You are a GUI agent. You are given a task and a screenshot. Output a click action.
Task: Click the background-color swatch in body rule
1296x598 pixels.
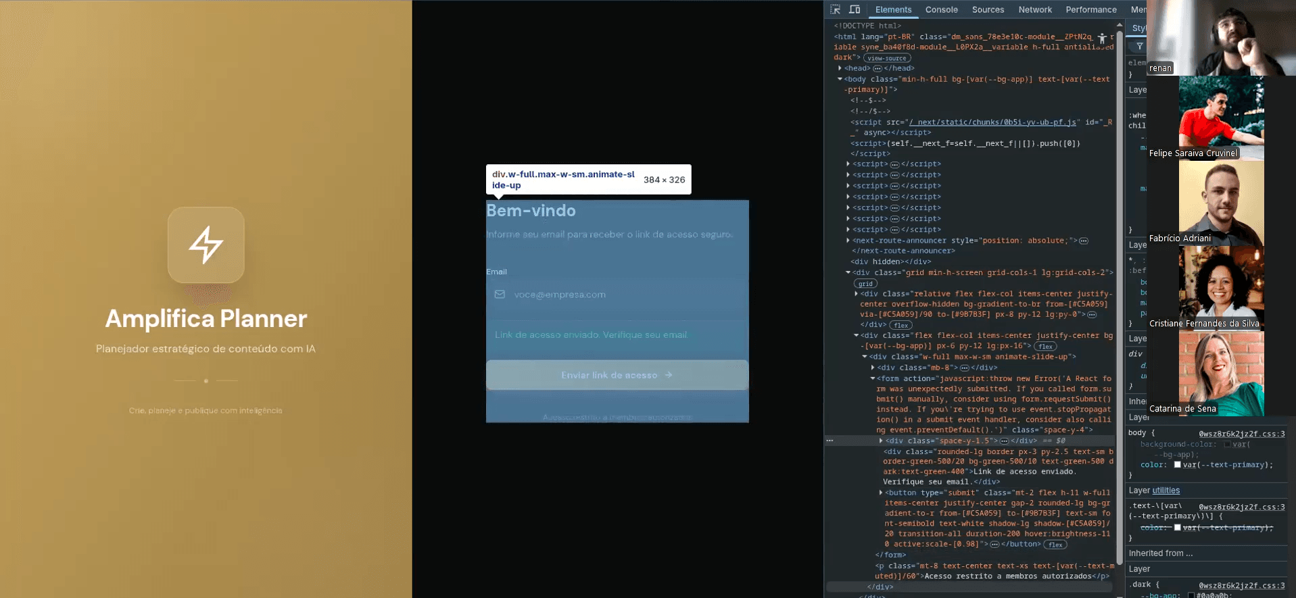[1227, 445]
